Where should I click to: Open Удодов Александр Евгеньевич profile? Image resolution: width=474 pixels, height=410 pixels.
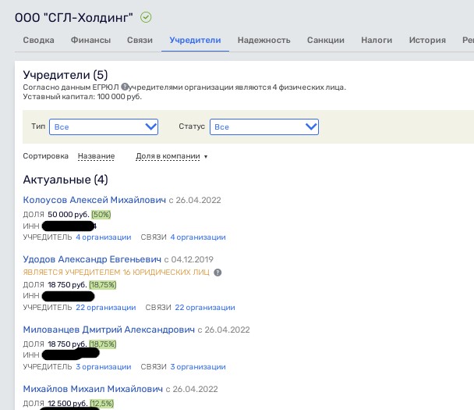92,259
